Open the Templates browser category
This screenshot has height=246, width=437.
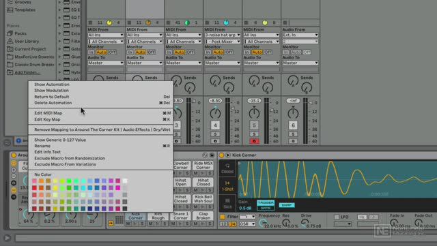click(21, 10)
